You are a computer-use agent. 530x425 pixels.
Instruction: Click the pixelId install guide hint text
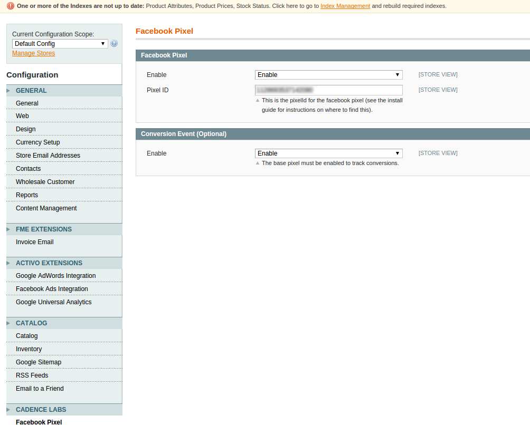click(332, 105)
